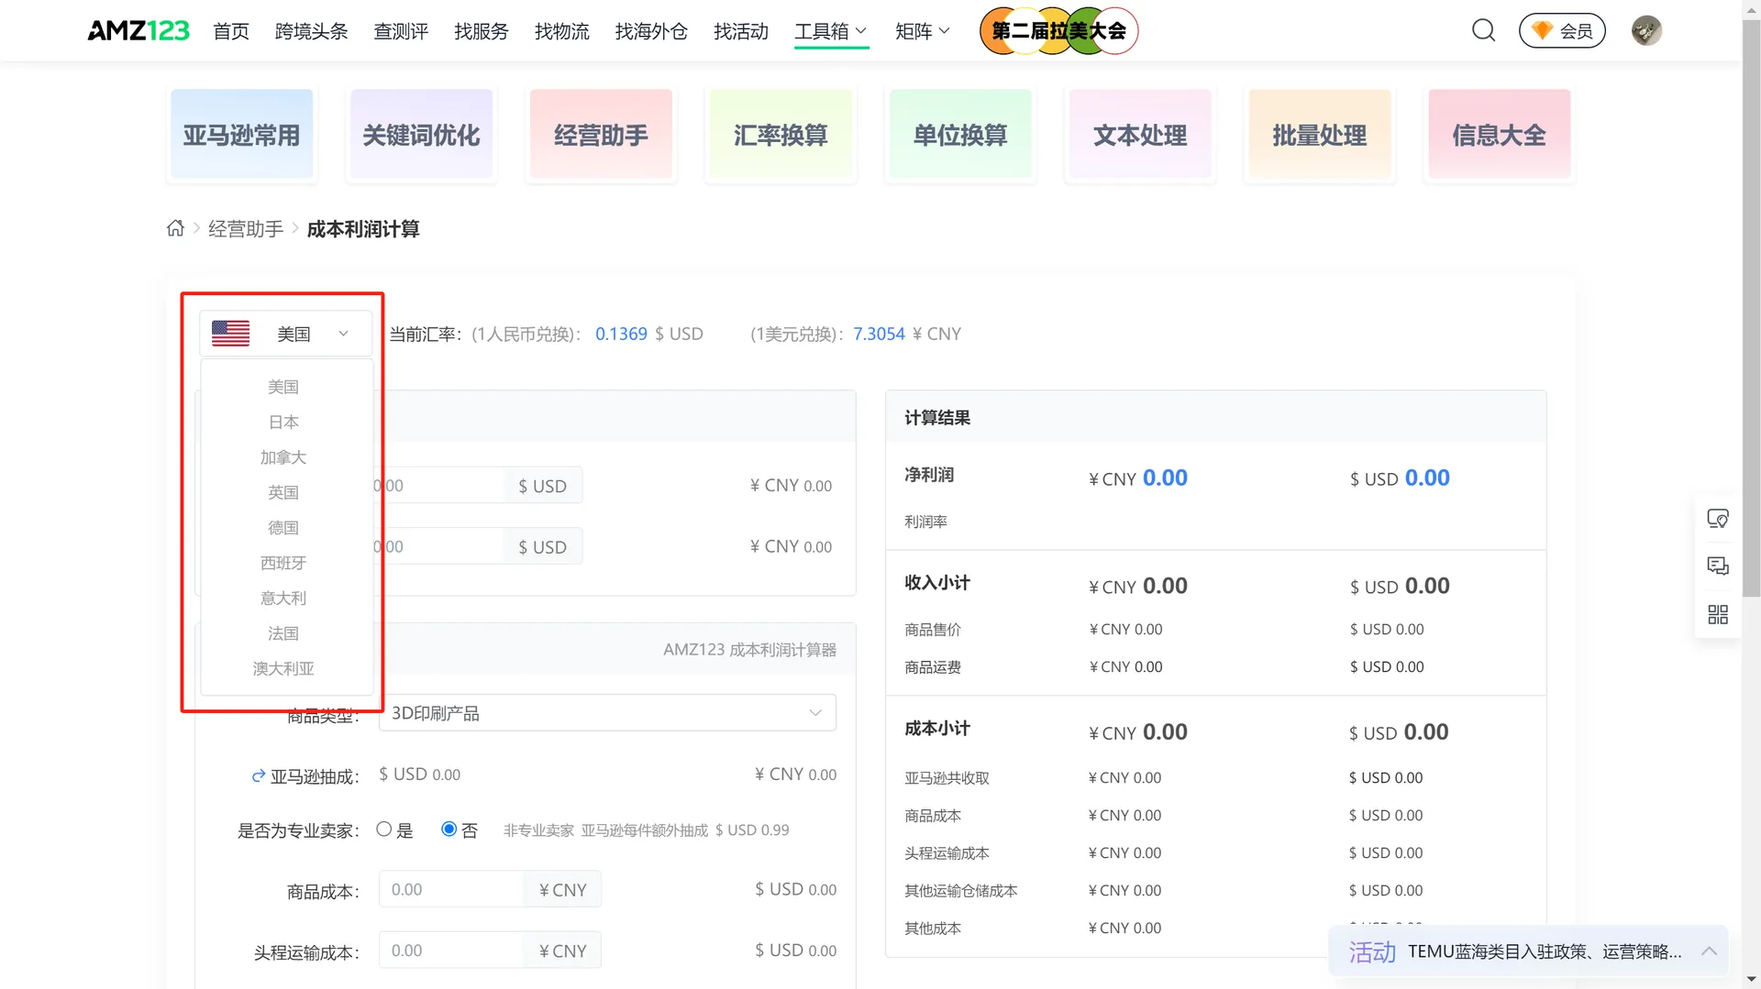Open the QR code sidebar icon
The width and height of the screenshot is (1761, 989).
pos(1718,614)
